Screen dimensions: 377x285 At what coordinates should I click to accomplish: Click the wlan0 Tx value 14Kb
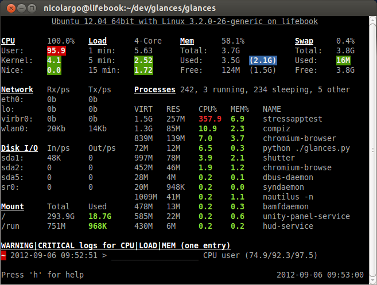coord(98,128)
